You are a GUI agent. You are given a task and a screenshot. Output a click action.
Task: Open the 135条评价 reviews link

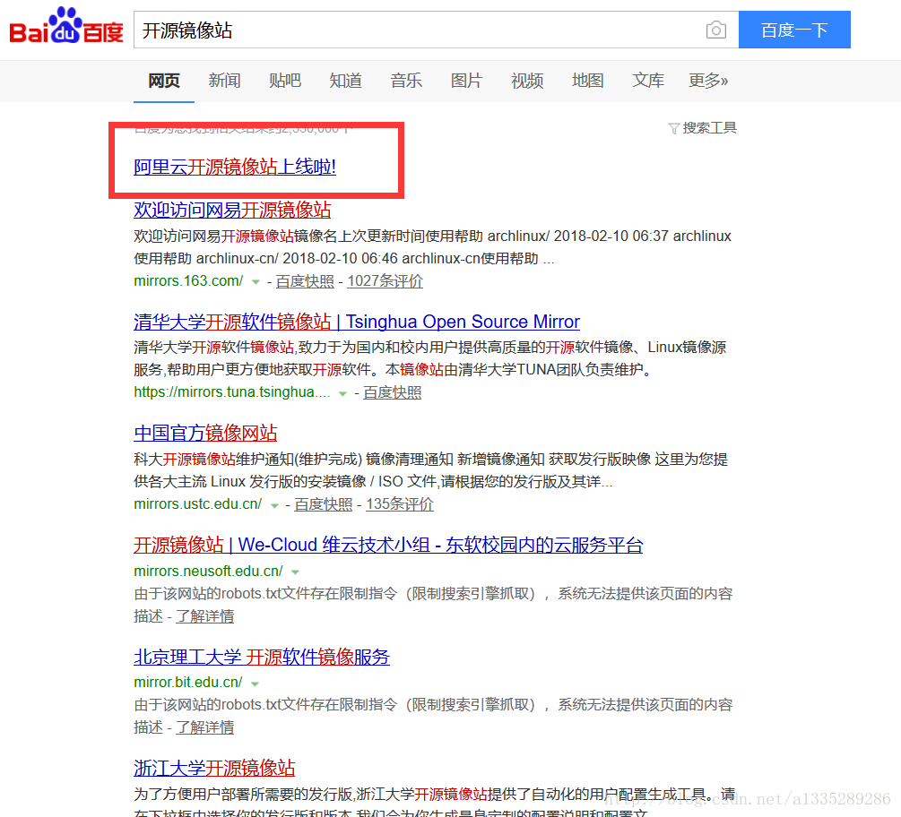click(400, 504)
